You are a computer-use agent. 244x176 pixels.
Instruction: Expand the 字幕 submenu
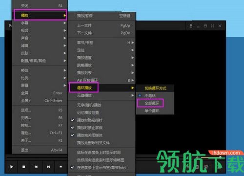coord(40,23)
